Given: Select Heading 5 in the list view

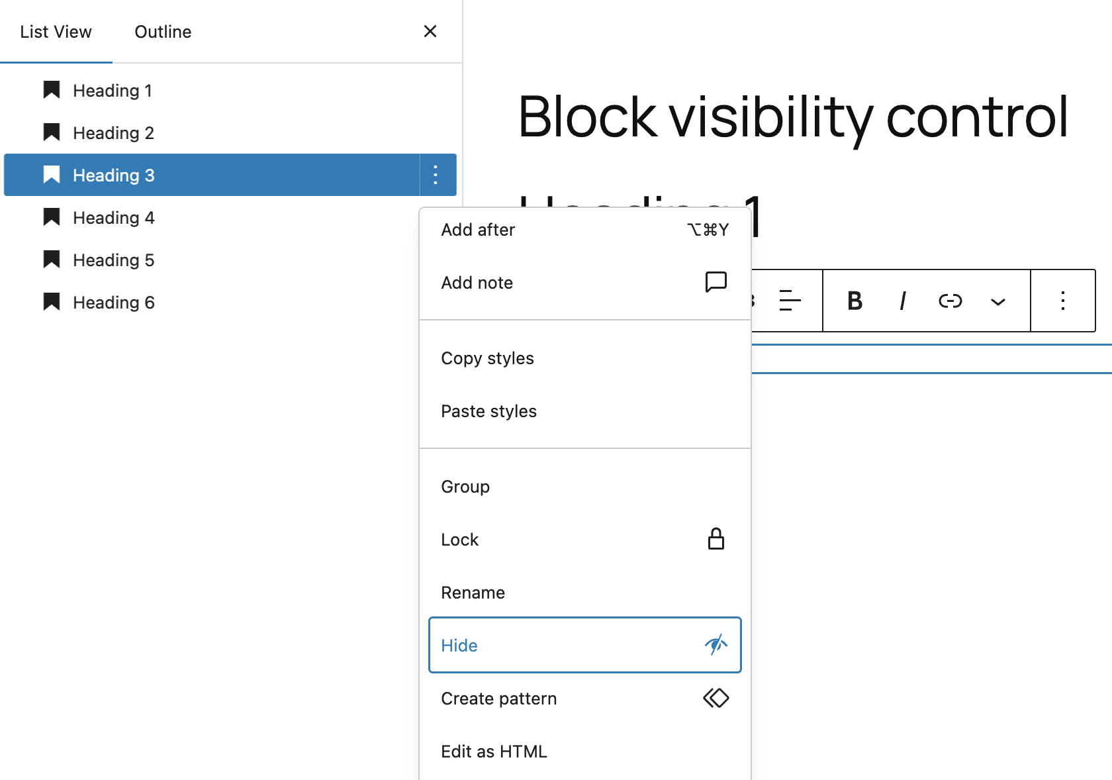Looking at the screenshot, I should [x=113, y=260].
